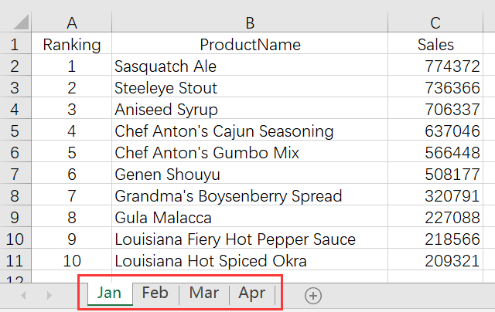
Task: Select column C header
Action: pos(435,23)
